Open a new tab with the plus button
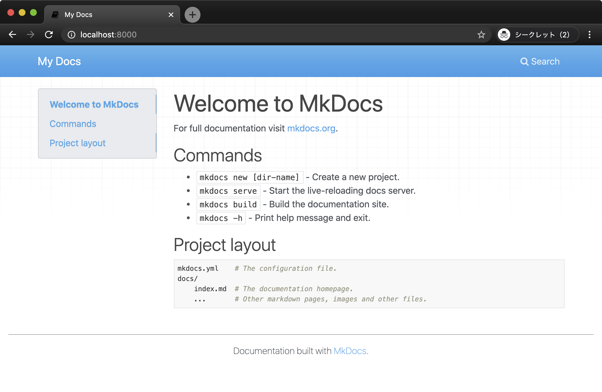Viewport: 602px width, 392px height. point(193,14)
